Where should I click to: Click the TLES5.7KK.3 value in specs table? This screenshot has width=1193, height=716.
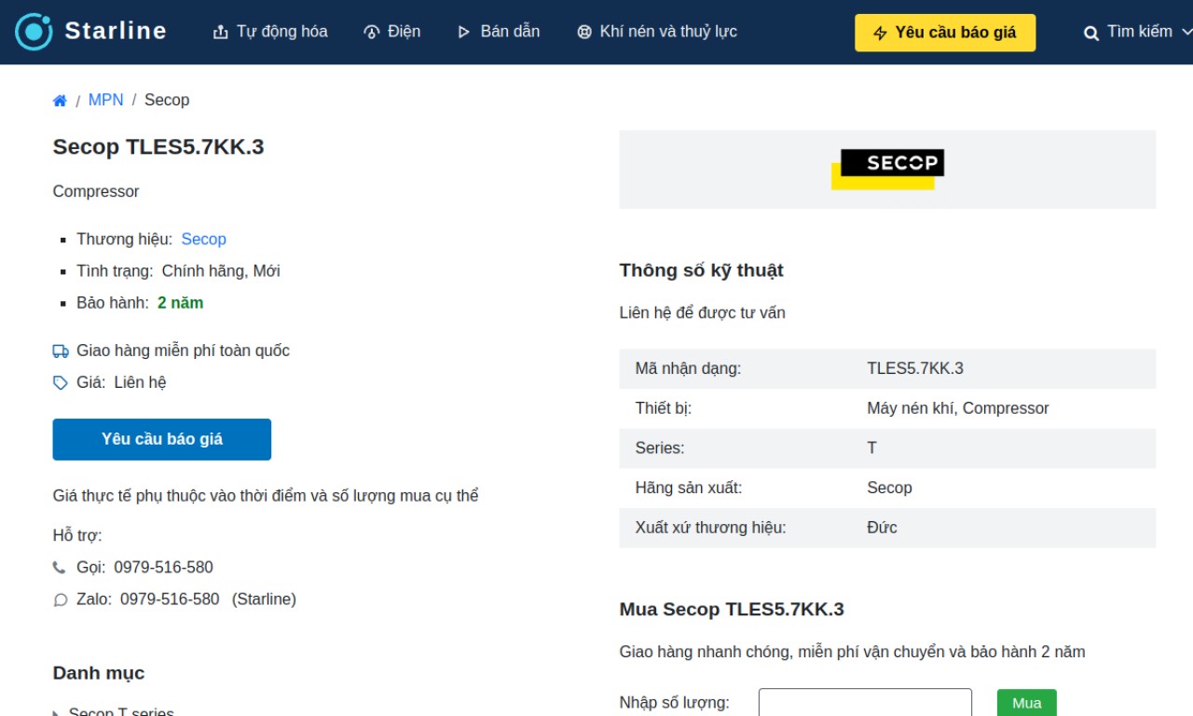[915, 369]
